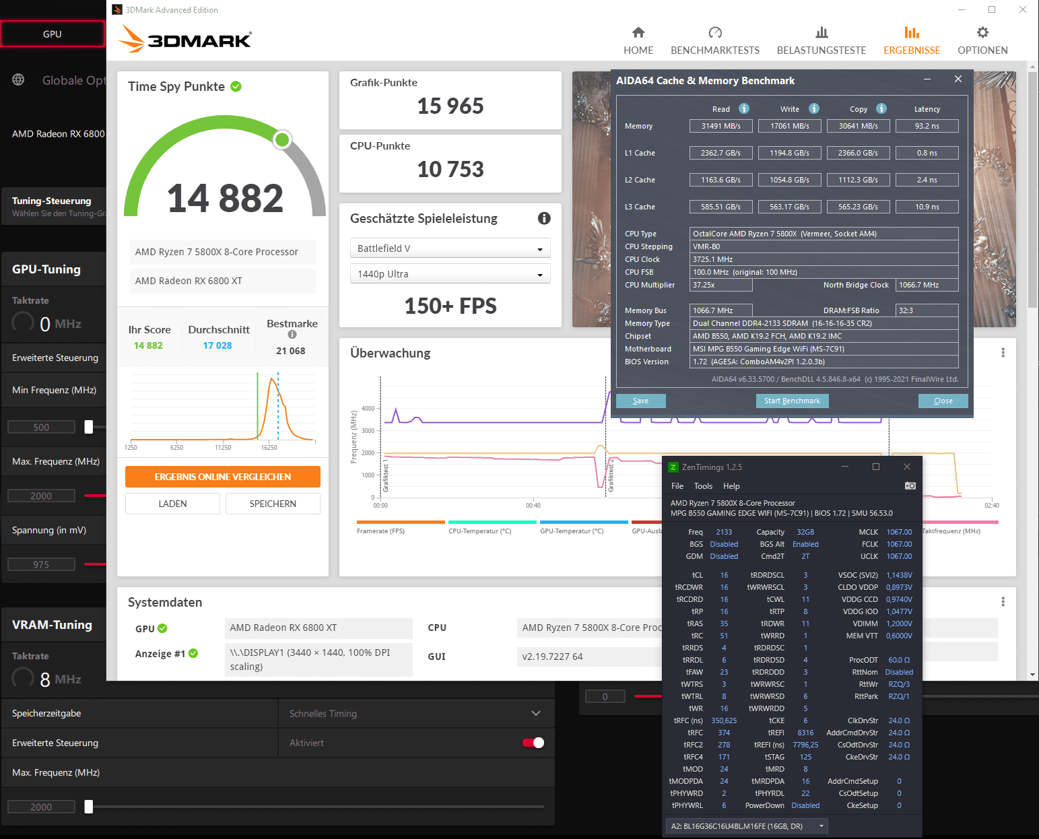1039x839 pixels.
Task: Click Min Frequenz value field 500
Action: pyautogui.click(x=41, y=427)
